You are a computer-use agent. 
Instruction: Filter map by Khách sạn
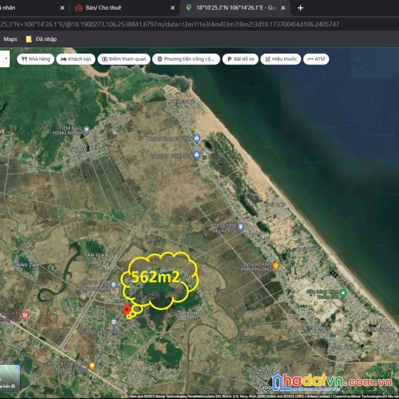point(76,59)
